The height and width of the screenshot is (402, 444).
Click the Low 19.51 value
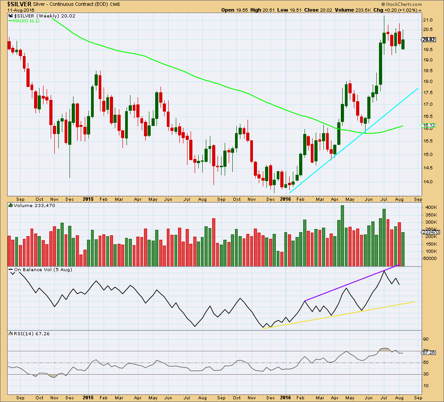point(289,10)
